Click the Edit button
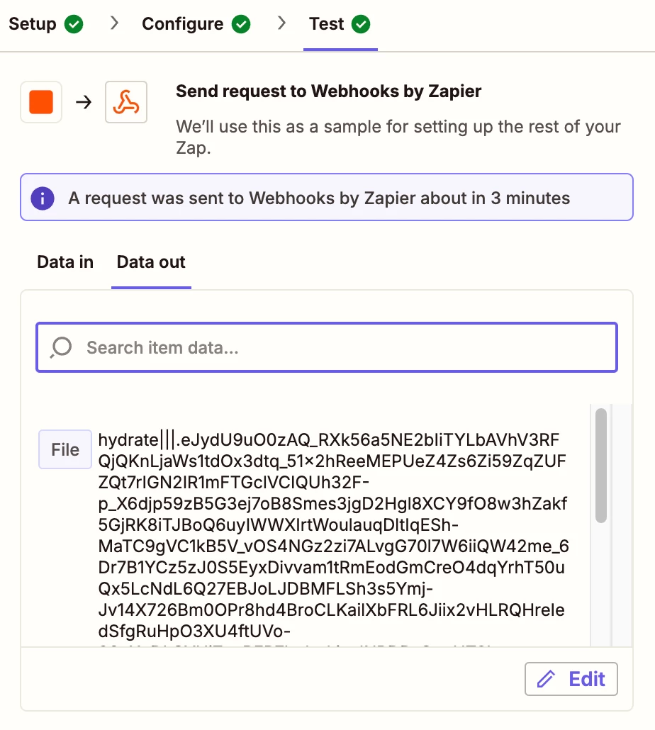The image size is (655, 730). coord(571,679)
